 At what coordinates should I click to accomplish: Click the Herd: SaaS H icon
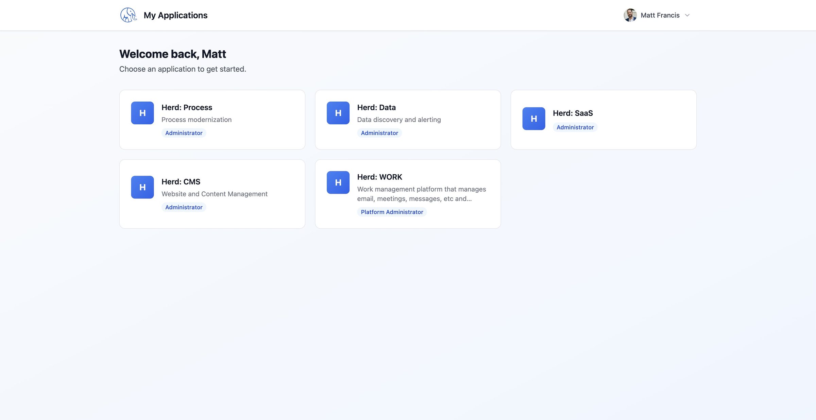tap(534, 119)
